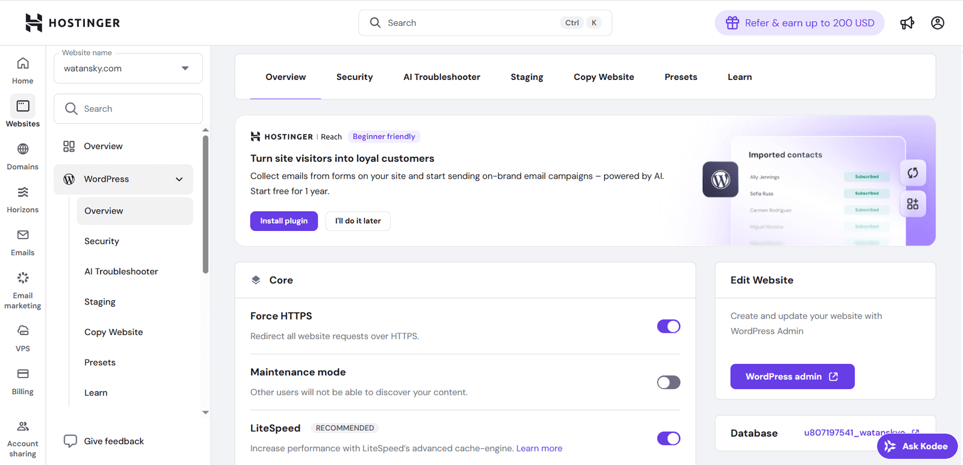The height and width of the screenshot is (465, 963).
Task: Click the announcements megaphone icon
Action: [x=907, y=23]
